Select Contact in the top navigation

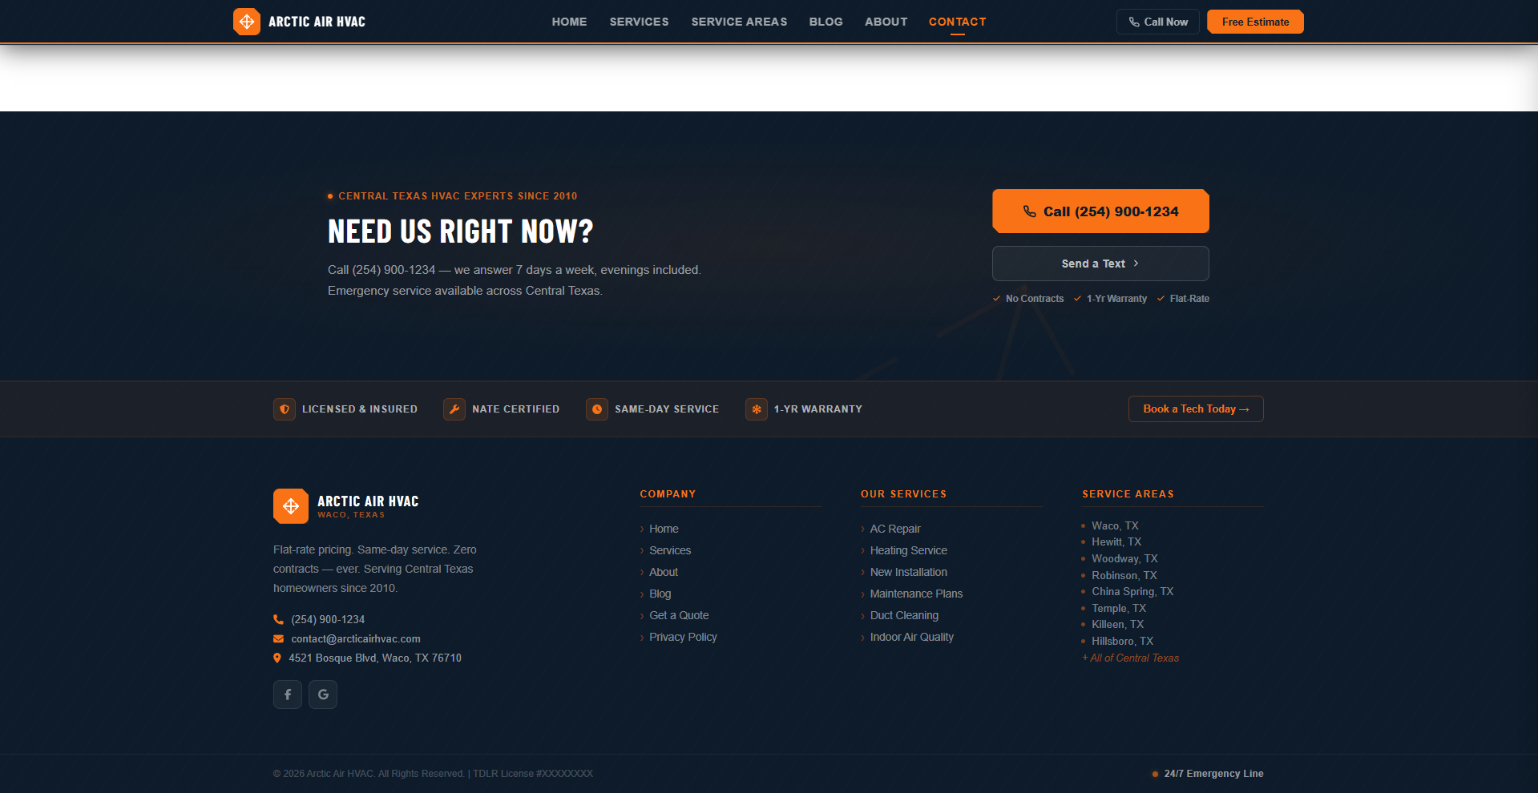[957, 22]
